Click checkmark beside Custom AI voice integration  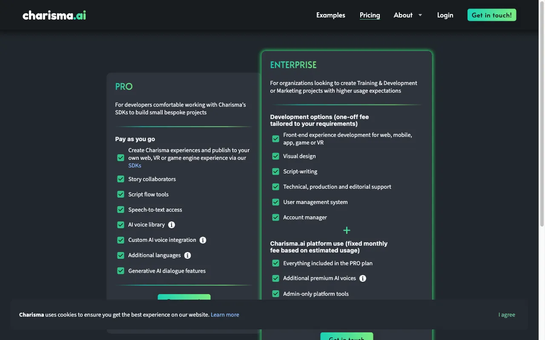[x=120, y=240]
